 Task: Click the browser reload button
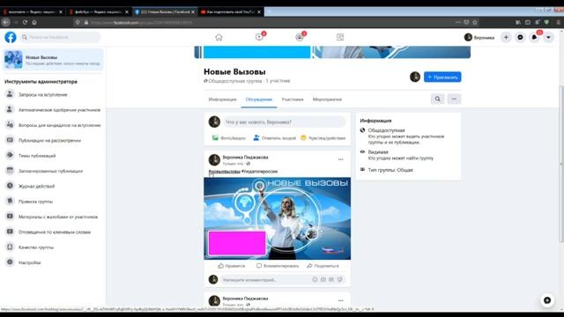click(25, 22)
